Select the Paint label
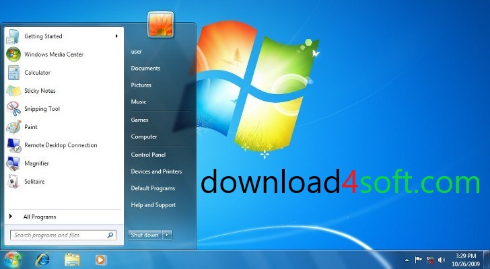The width and height of the screenshot is (490, 269). point(31,127)
